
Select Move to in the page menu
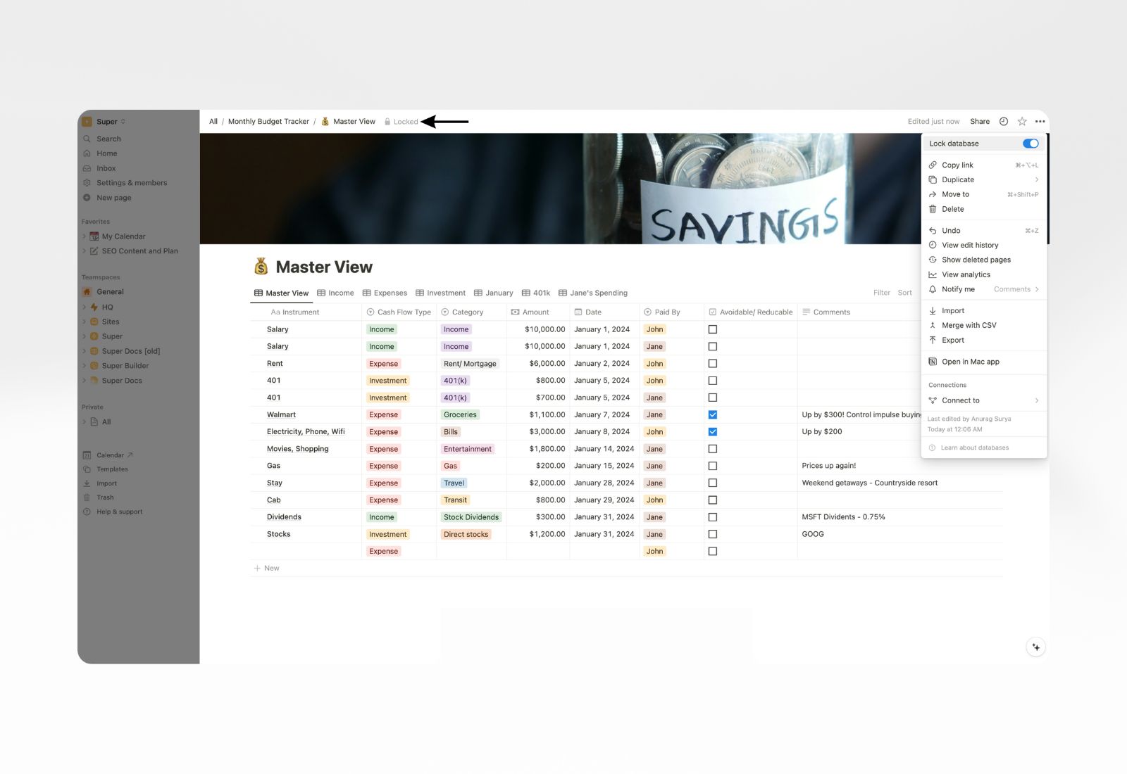point(983,194)
